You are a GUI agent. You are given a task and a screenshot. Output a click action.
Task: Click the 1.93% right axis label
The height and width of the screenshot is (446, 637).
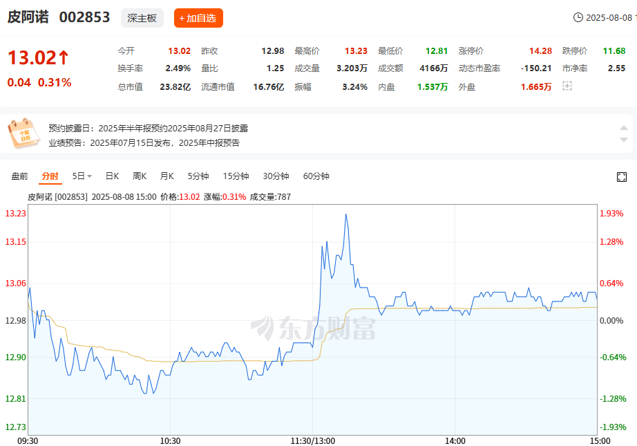(x=611, y=214)
